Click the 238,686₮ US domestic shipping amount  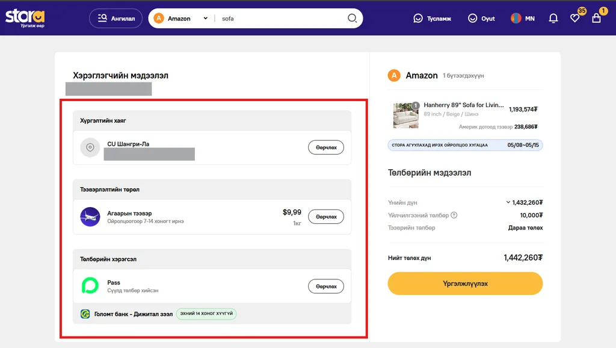[x=526, y=126]
